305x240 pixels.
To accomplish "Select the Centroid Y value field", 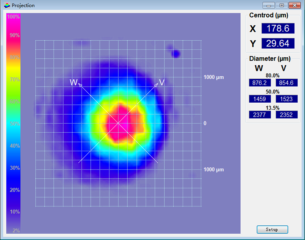I will [x=278, y=43].
